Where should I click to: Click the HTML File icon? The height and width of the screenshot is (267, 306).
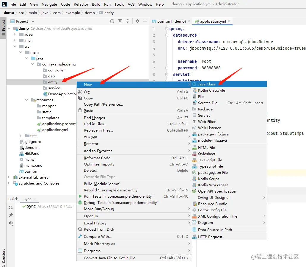coord(194,147)
